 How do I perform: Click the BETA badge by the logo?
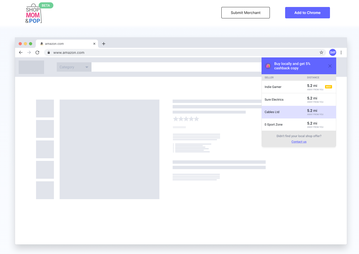(x=46, y=5)
